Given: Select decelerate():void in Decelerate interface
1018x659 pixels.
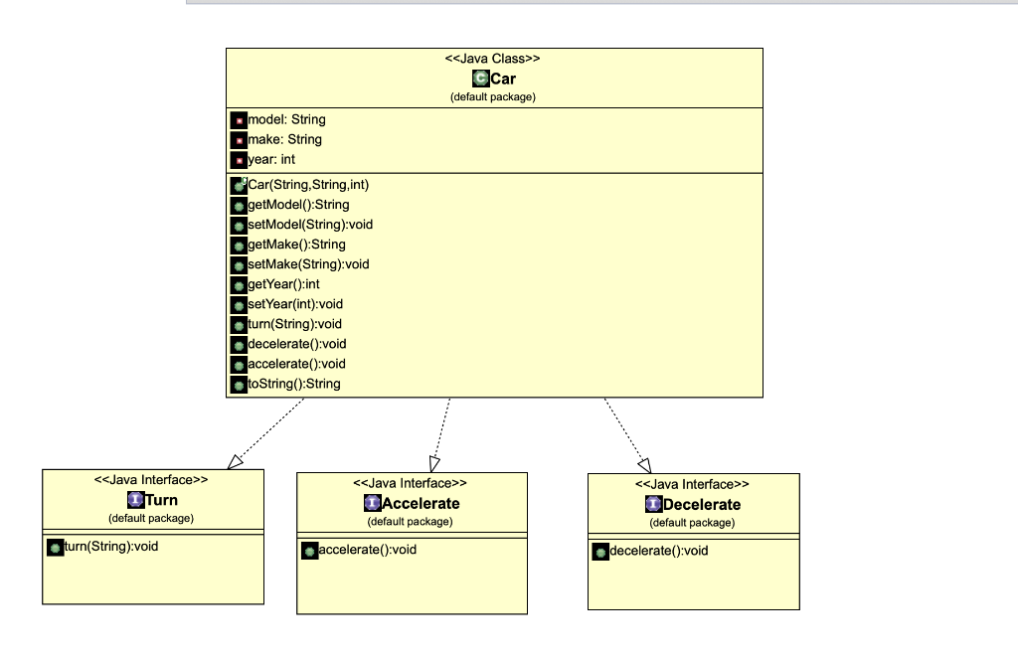Looking at the screenshot, I should (659, 551).
